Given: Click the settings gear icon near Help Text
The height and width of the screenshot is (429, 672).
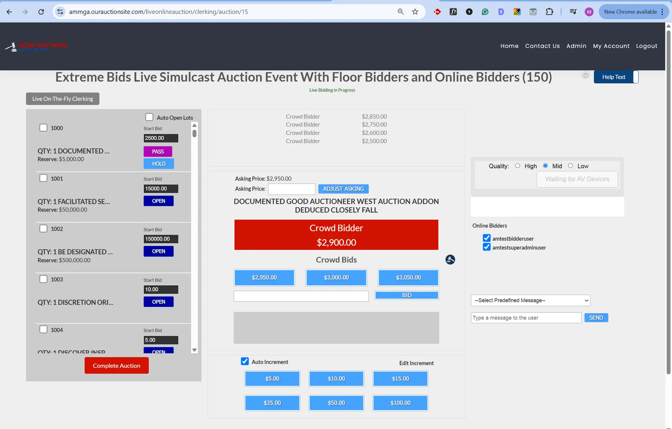Looking at the screenshot, I should pyautogui.click(x=585, y=75).
